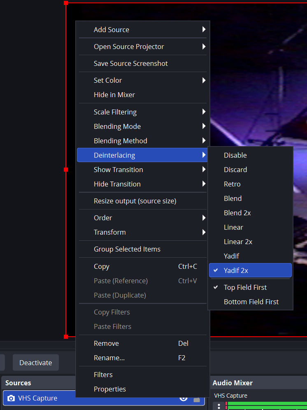Select Bottom Field First option
307x410 pixels.
pos(250,302)
